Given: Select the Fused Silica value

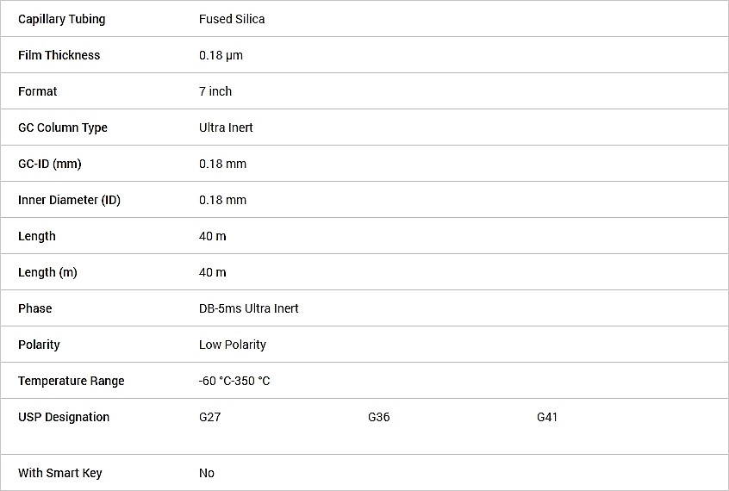Looking at the screenshot, I should point(232,19).
